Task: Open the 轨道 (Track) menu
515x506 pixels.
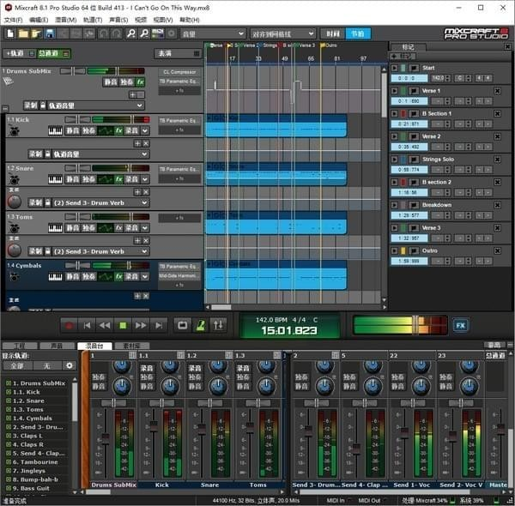Action: point(93,19)
